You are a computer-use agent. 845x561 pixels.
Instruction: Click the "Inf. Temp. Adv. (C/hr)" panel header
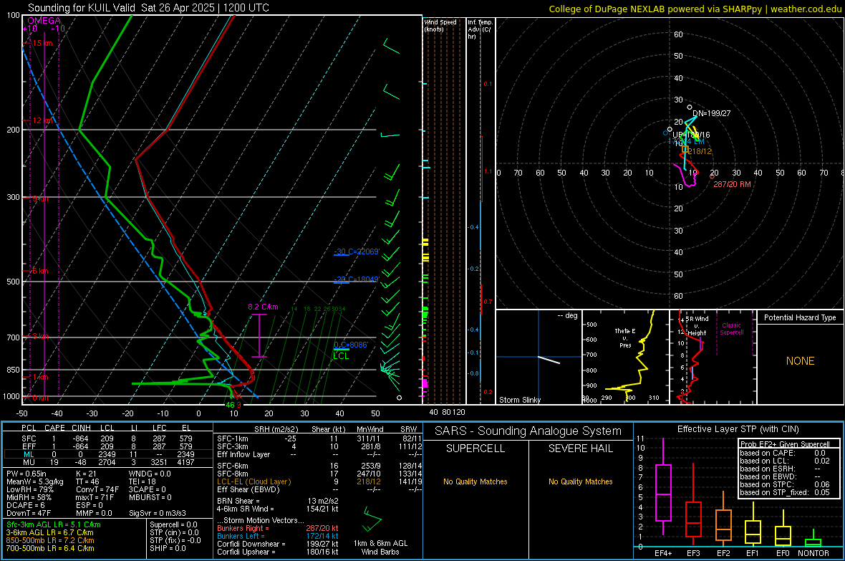(480, 29)
